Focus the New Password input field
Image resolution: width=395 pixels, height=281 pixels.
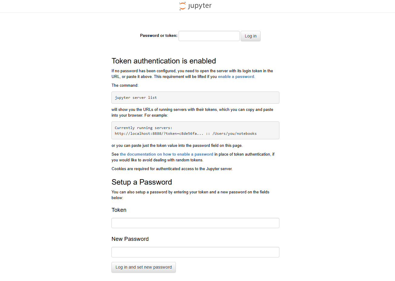(195, 252)
